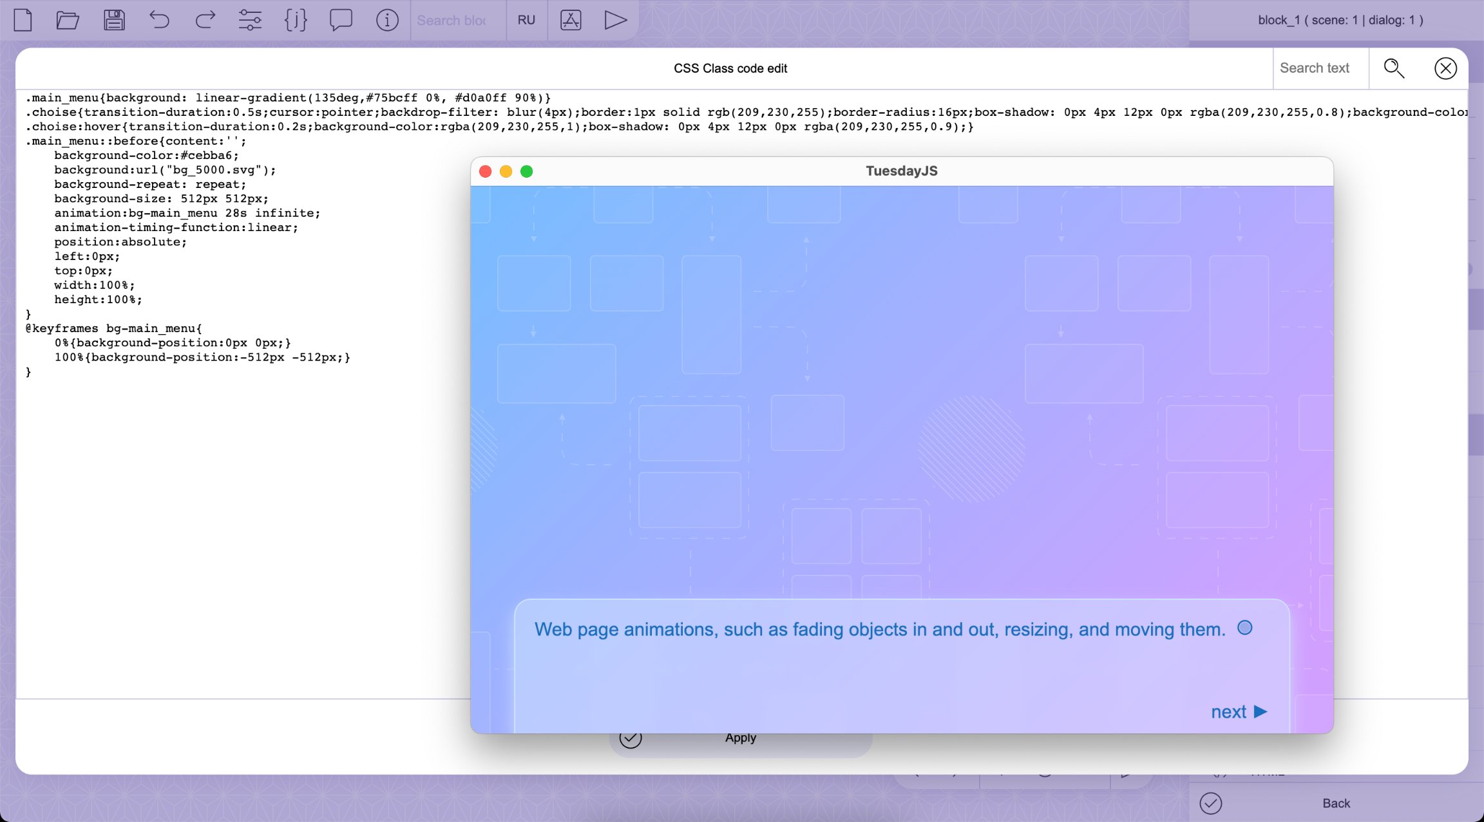Switch language with RU button
Viewport: 1484px width, 822px height.
(526, 20)
